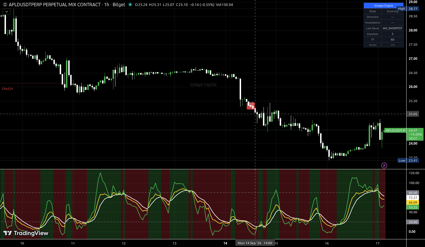Click the 12 date on the time axis

[124, 243]
